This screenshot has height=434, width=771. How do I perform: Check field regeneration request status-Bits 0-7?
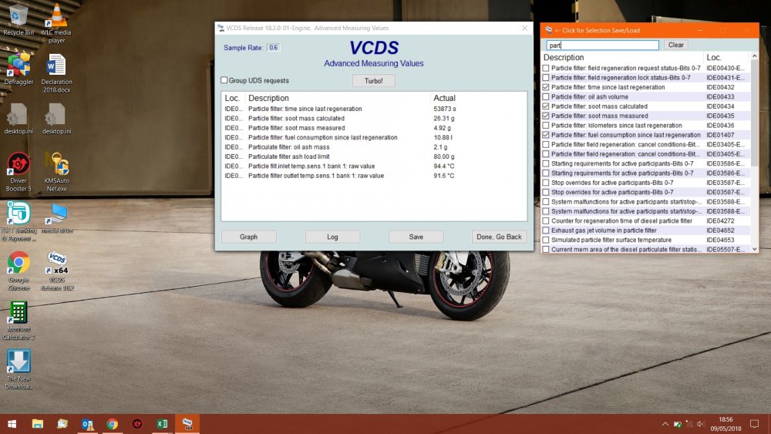[546, 69]
